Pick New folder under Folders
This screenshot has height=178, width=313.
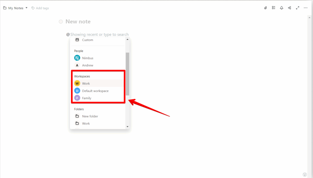90,116
